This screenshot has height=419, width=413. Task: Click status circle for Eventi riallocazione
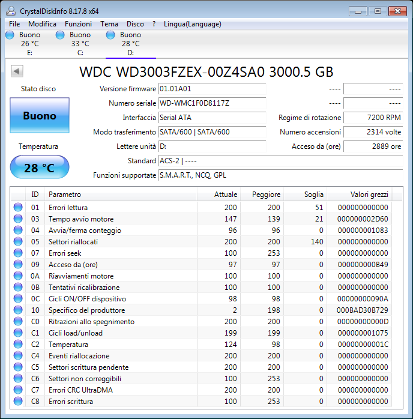click(x=18, y=355)
